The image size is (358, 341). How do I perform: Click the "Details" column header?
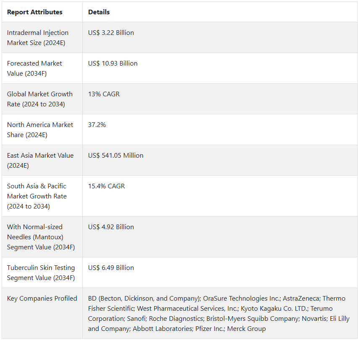pyautogui.click(x=99, y=12)
